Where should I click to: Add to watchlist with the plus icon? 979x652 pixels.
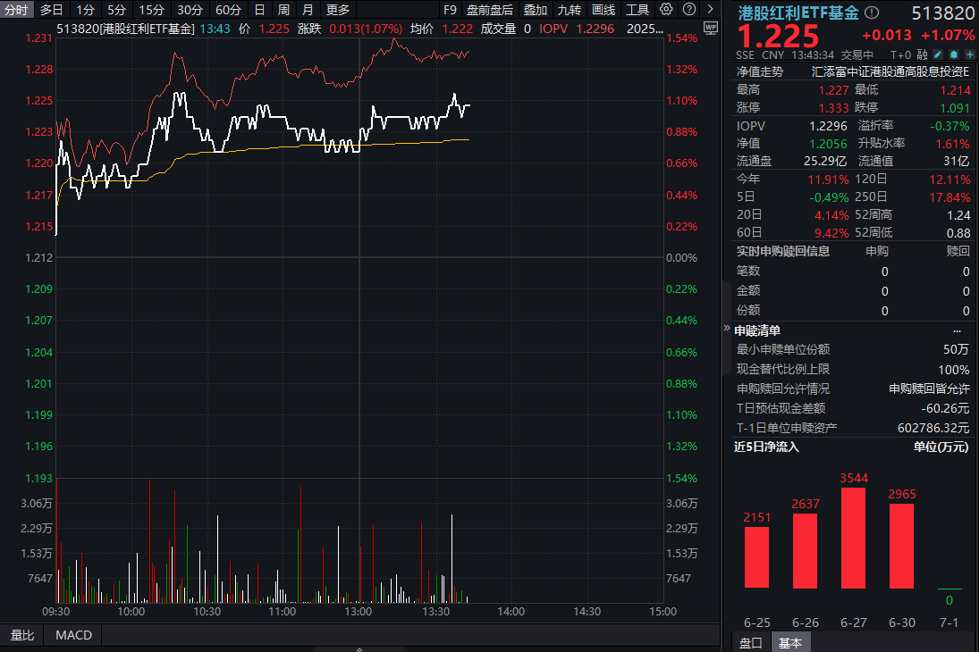pyautogui.click(x=969, y=54)
